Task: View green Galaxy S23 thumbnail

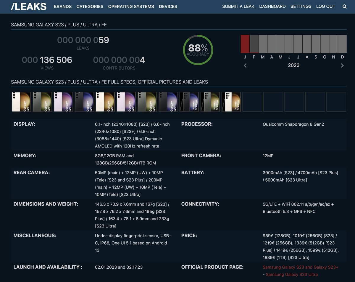Action: tap(42, 102)
